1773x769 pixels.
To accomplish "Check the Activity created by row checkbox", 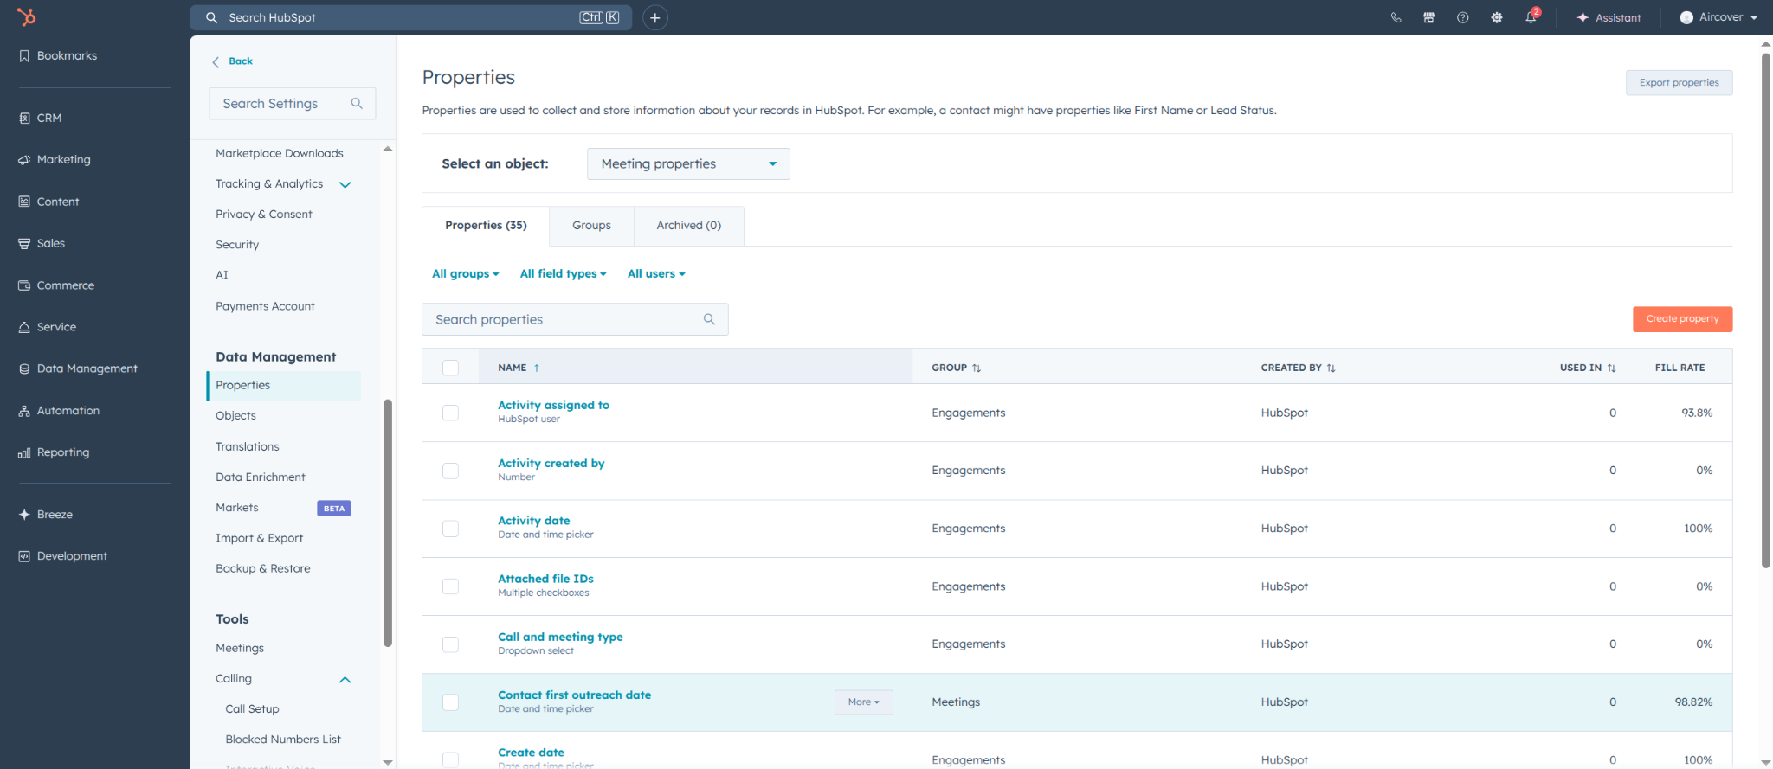I will click(x=450, y=471).
